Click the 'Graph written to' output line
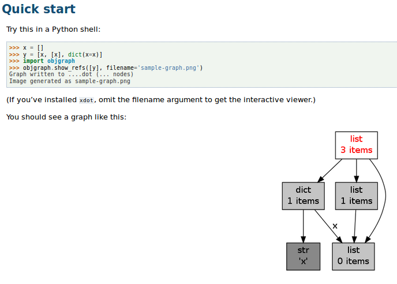Screen dimensions: 397x284 coord(71,74)
